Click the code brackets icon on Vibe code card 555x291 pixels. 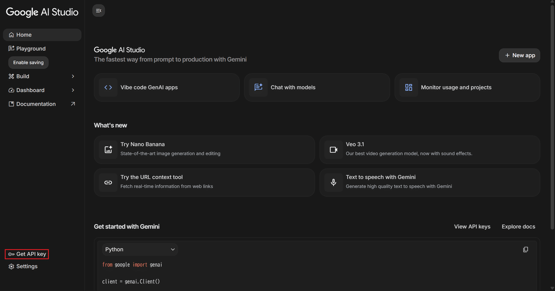108,87
